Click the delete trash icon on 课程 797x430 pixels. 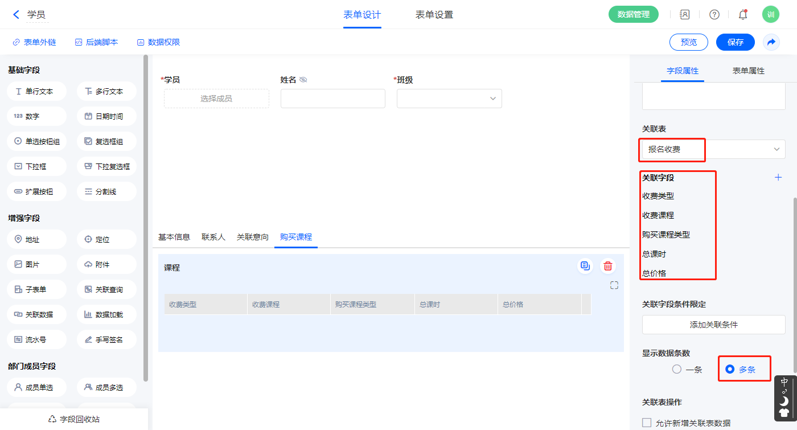click(x=608, y=266)
